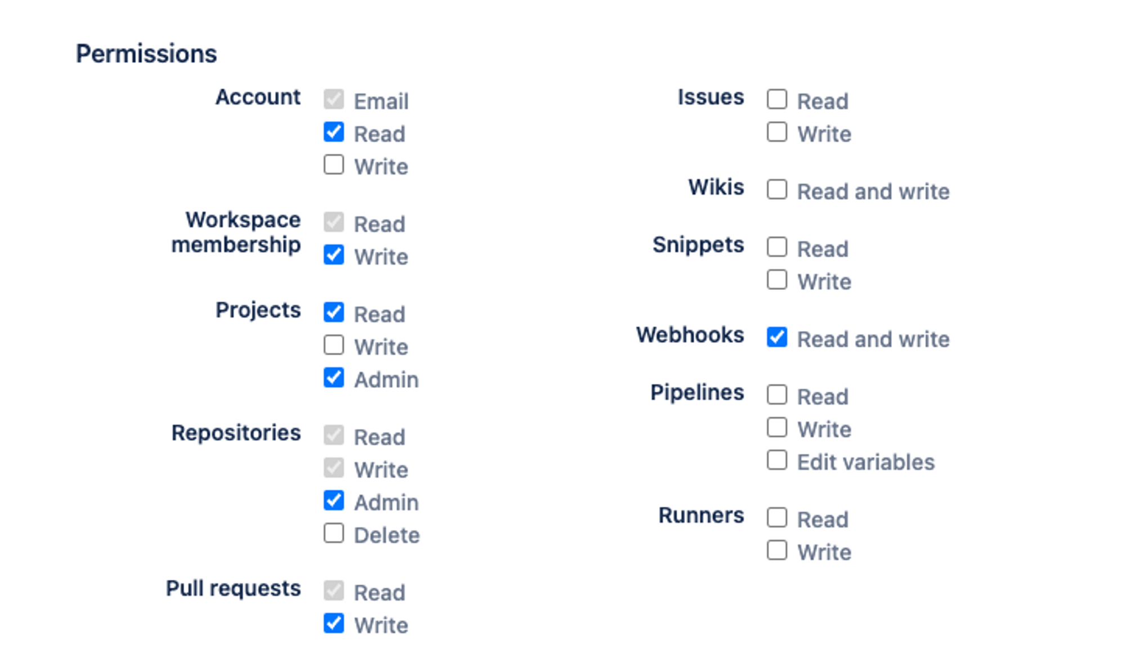The height and width of the screenshot is (658, 1126).
Task: Uncheck Projects Admin permission
Action: 334,378
